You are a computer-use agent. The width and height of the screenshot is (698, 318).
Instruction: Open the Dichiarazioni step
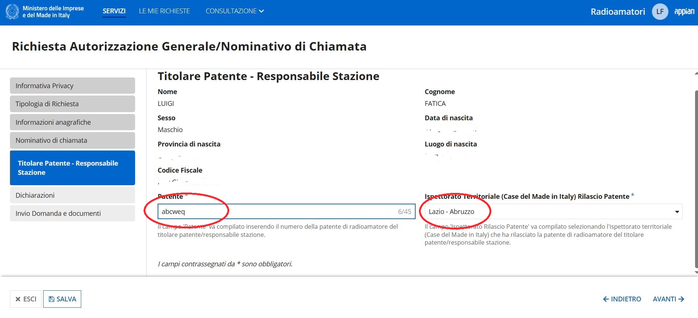click(x=72, y=195)
